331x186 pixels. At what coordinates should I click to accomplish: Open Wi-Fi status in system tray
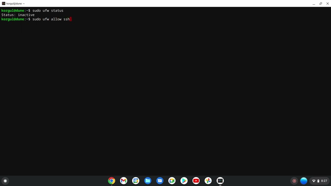click(x=314, y=181)
